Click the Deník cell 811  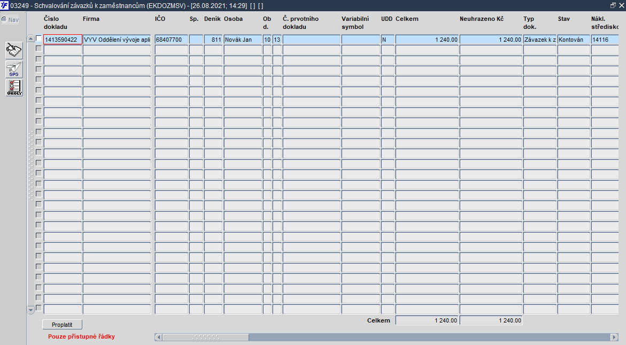[213, 40]
